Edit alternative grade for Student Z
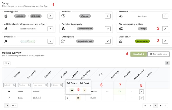 pyautogui.click(x=141, y=98)
